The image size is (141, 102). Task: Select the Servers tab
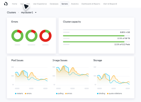click(x=65, y=4)
